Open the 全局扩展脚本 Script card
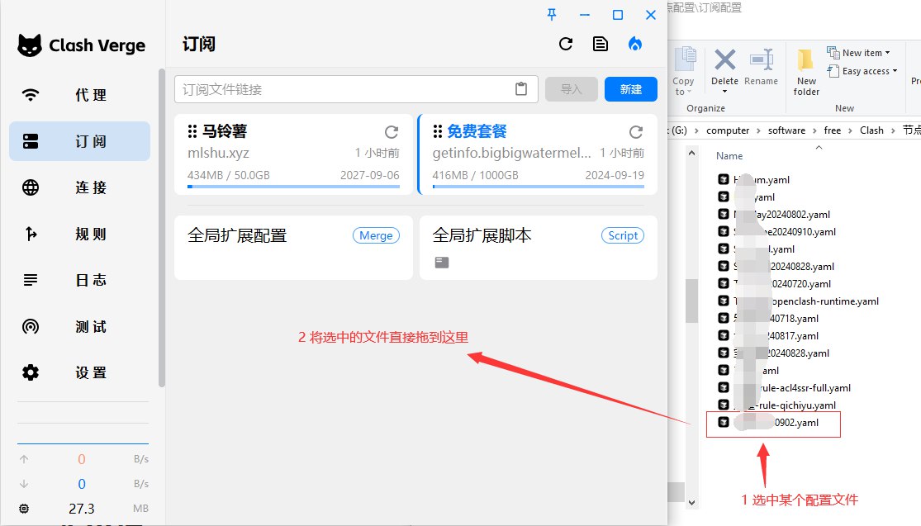The image size is (921, 526). coord(538,247)
